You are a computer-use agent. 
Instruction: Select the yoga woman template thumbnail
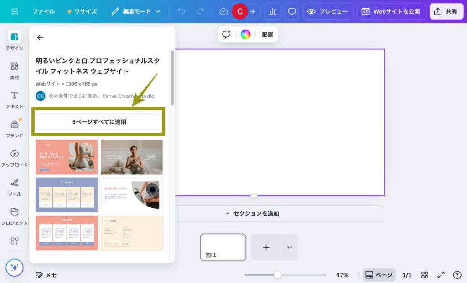131,157
